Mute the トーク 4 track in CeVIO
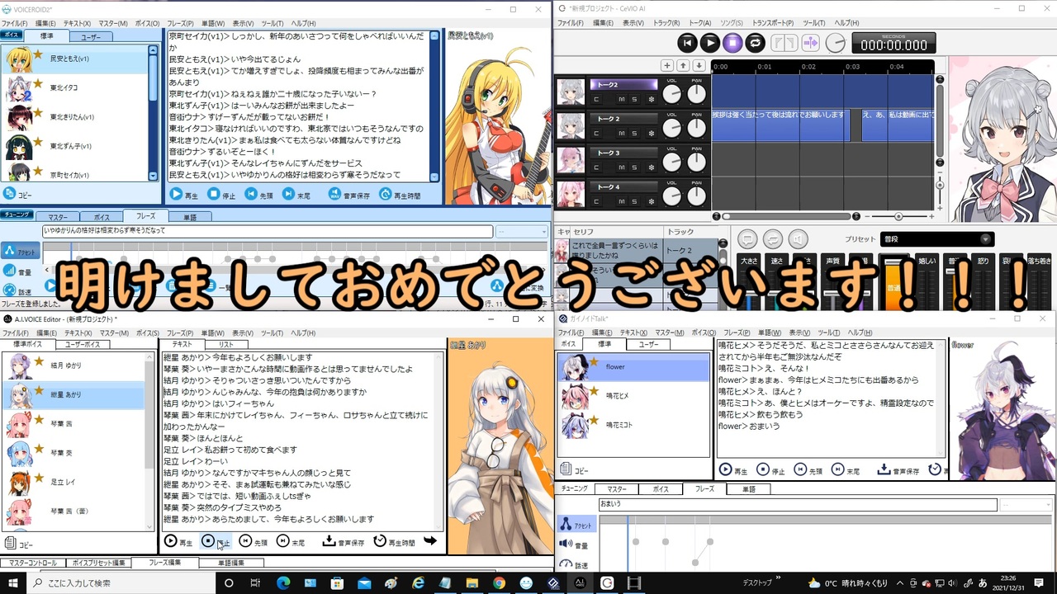The height and width of the screenshot is (594, 1057). click(x=622, y=202)
